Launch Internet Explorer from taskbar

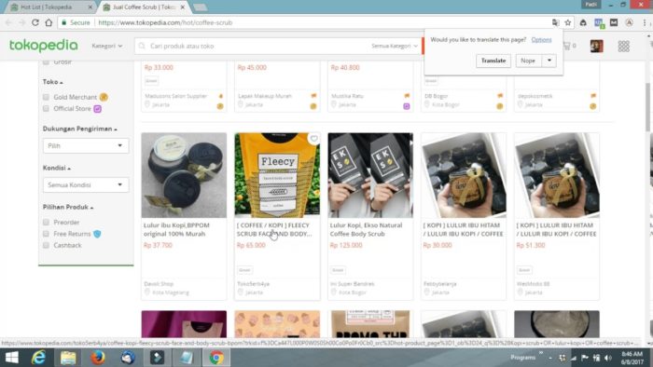[38, 358]
